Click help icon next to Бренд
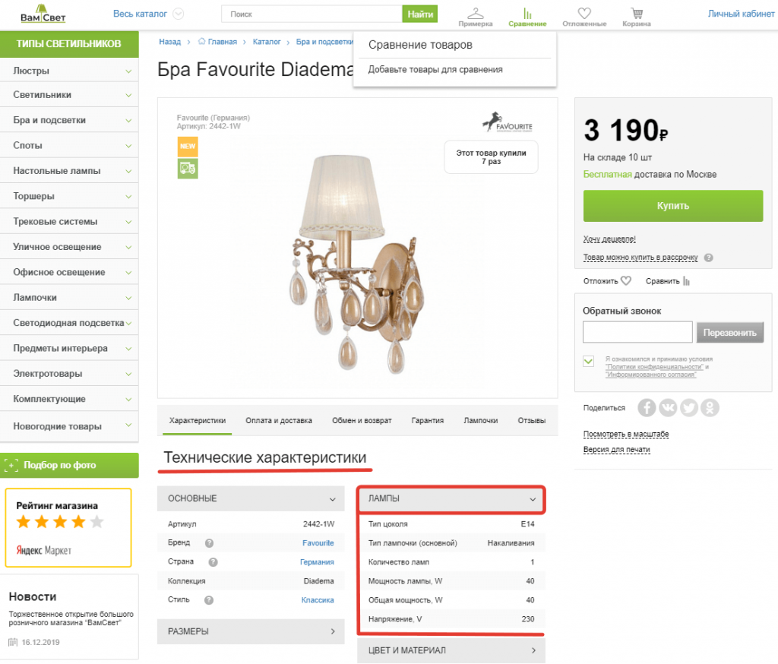 coord(209,543)
